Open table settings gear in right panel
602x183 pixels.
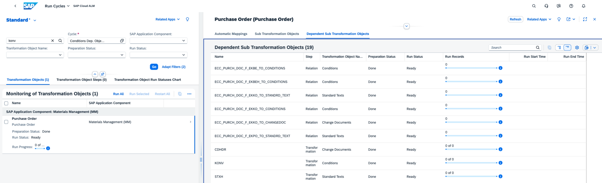[x=577, y=47]
